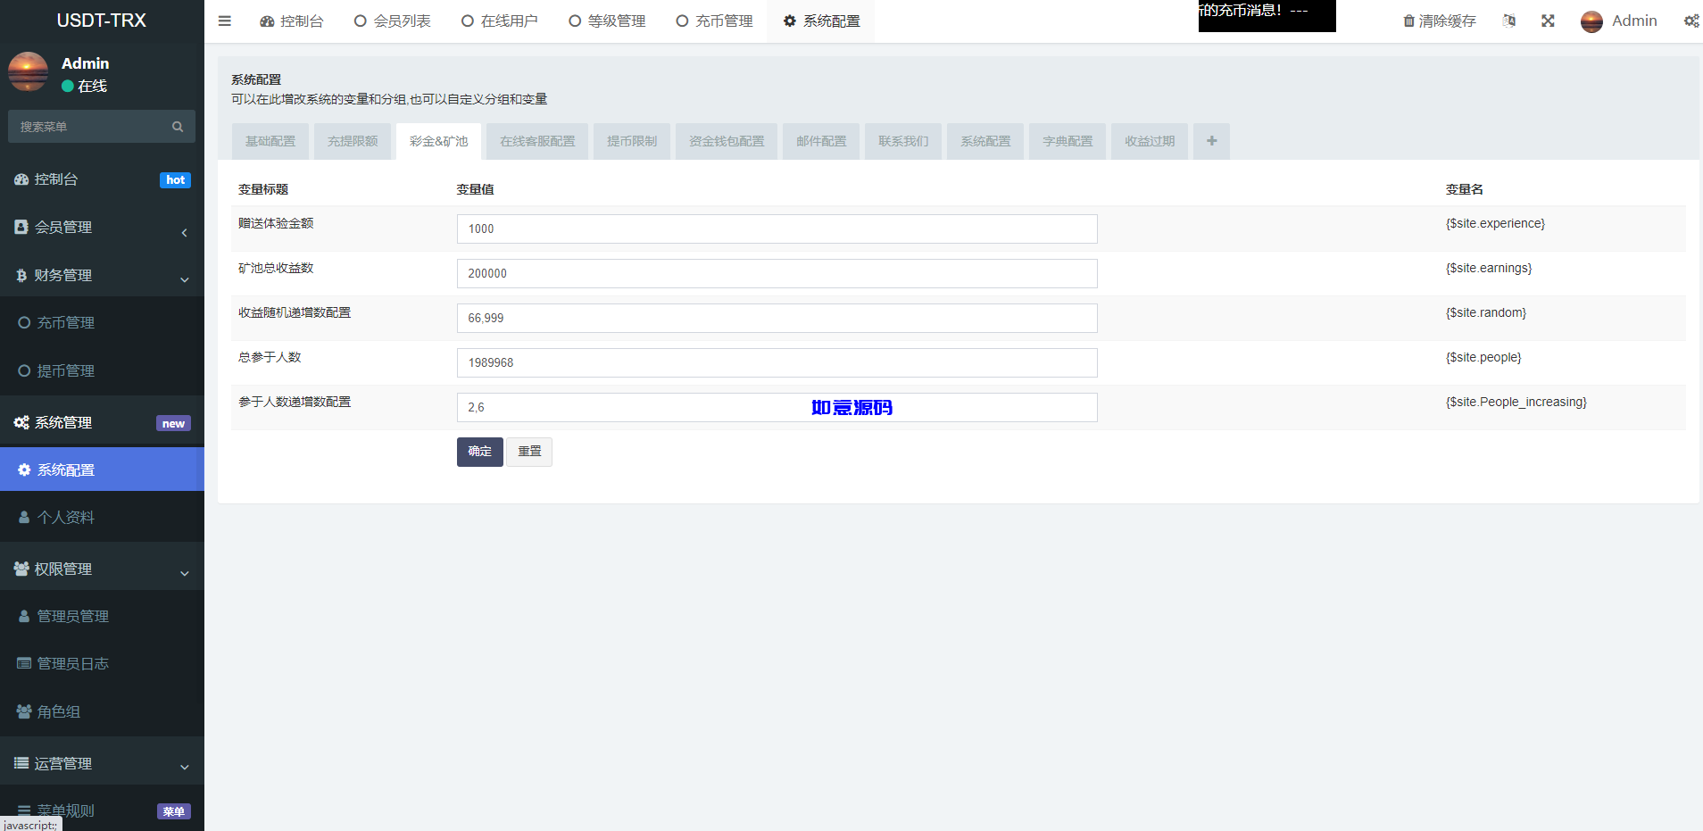Open 菜单规则 in the sidebar
Screen dimensions: 1703x831
coord(102,810)
